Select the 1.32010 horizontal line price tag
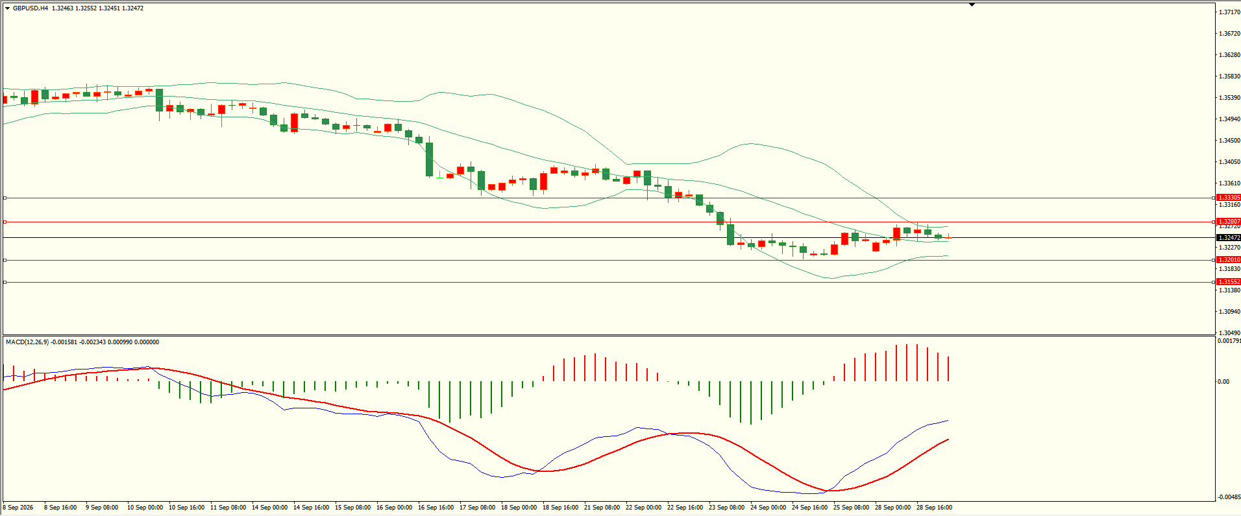This screenshot has width=1241, height=516. pyautogui.click(x=1229, y=260)
